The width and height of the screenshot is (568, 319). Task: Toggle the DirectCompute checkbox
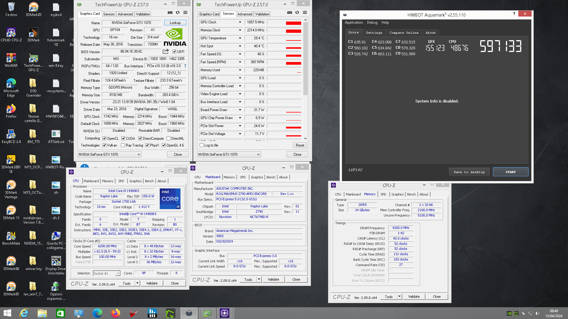point(140,138)
